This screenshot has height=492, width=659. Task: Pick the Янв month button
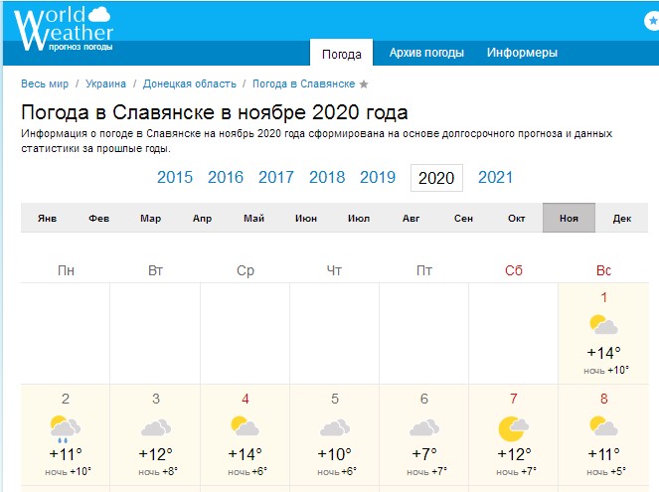tap(46, 218)
